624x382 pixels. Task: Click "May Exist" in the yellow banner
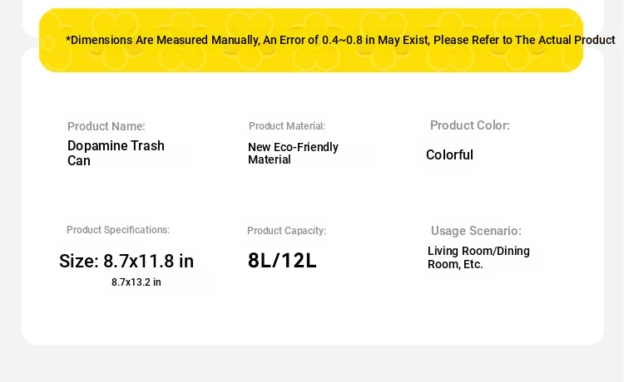tap(404, 40)
